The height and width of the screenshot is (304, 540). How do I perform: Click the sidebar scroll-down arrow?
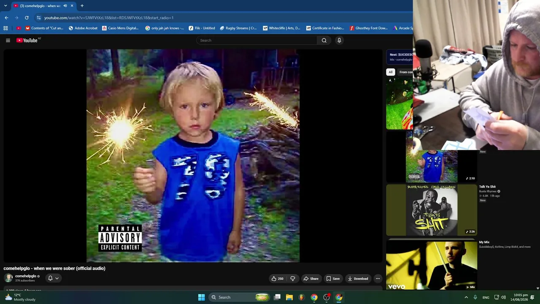point(537,288)
